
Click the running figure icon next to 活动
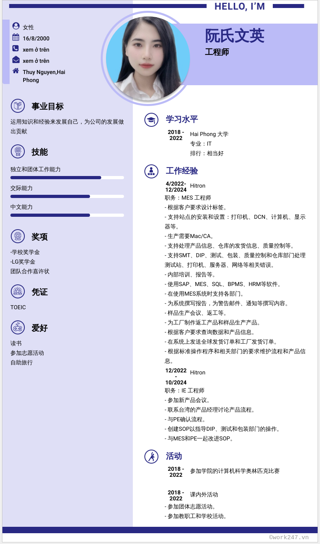pos(151,456)
